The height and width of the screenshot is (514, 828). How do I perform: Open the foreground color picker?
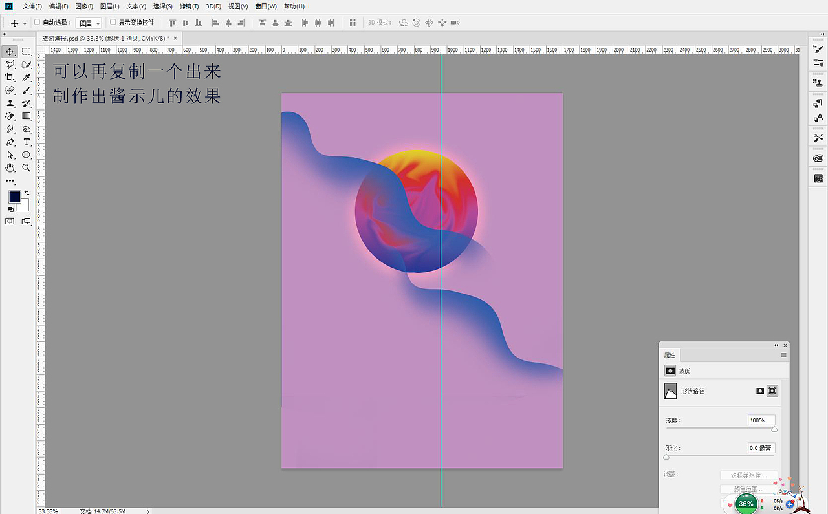tap(14, 197)
